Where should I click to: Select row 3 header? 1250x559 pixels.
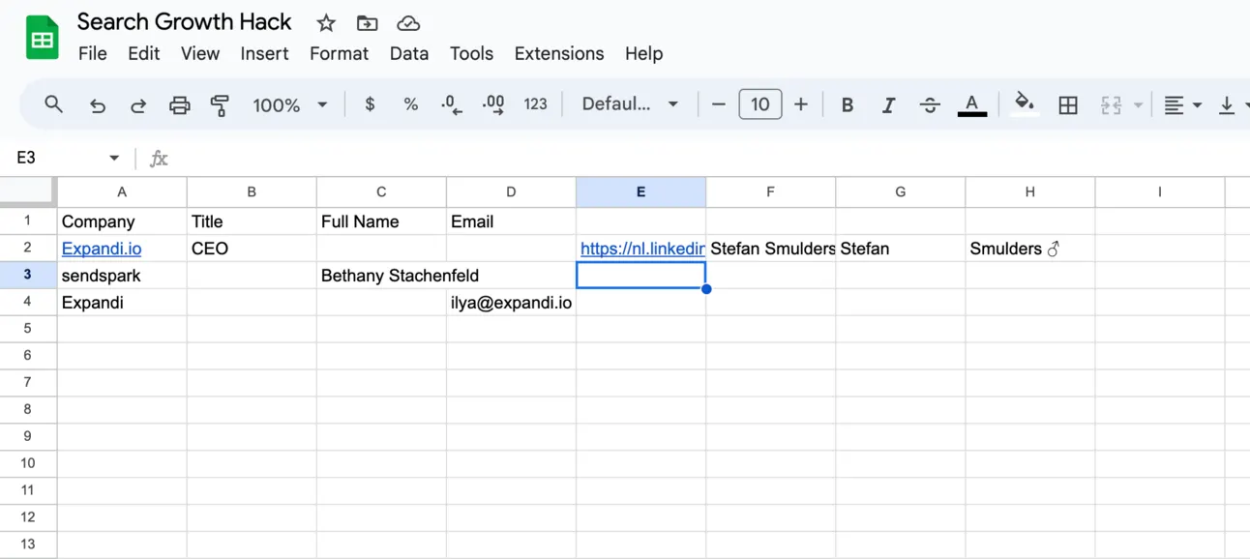(x=28, y=276)
